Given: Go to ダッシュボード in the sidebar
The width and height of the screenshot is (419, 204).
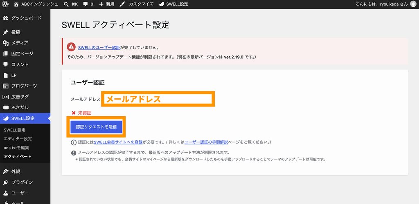Looking at the screenshot, I should coord(25,18).
